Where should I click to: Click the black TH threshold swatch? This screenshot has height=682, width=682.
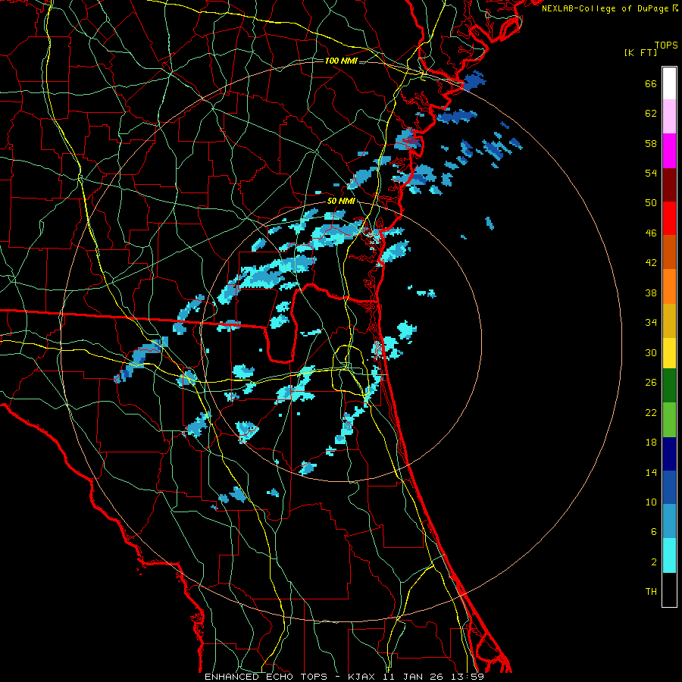coord(669,590)
